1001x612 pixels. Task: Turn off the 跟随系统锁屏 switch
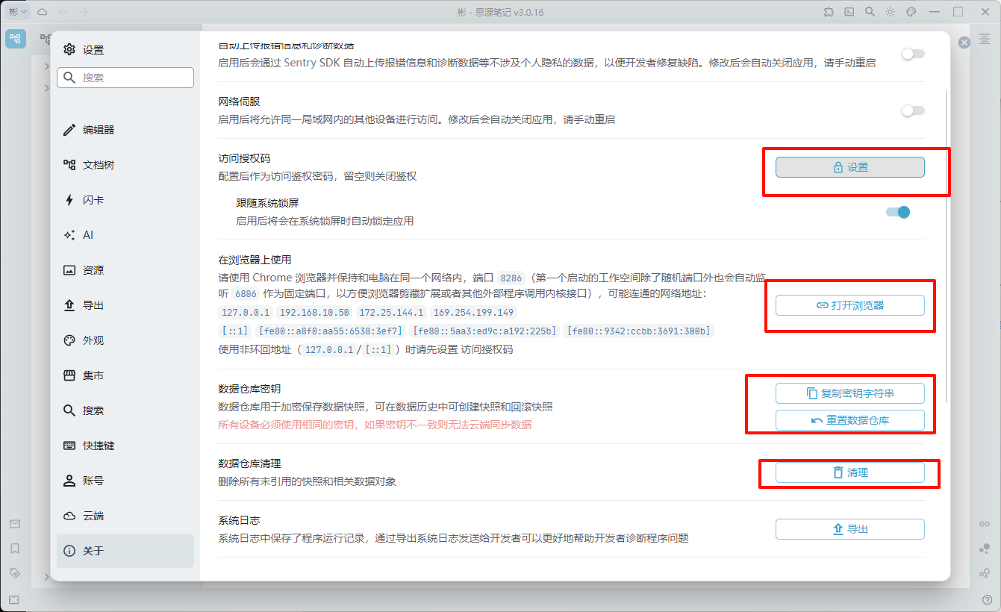tap(898, 212)
